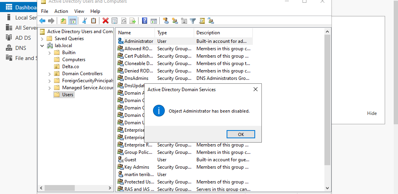This screenshot has width=398, height=194.
Task: Click the Find objects toolbar icon
Action: tap(202, 21)
